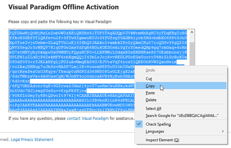This screenshot has width=231, height=148.
Task: Choose Paste from the context menu
Action: [181, 93]
